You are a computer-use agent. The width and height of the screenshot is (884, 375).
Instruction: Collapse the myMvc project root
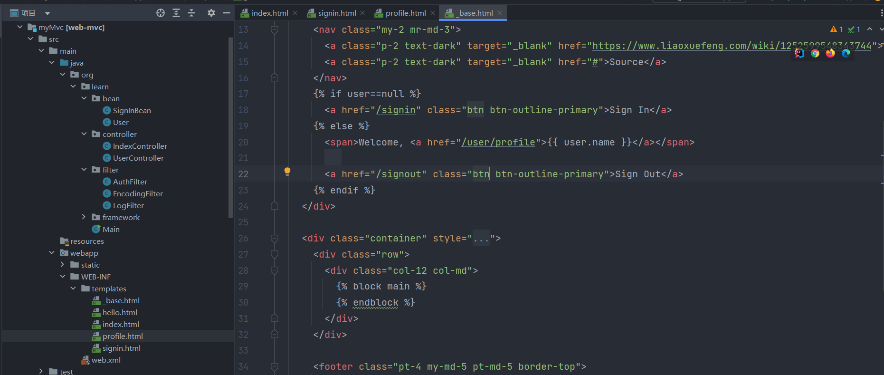pos(20,27)
